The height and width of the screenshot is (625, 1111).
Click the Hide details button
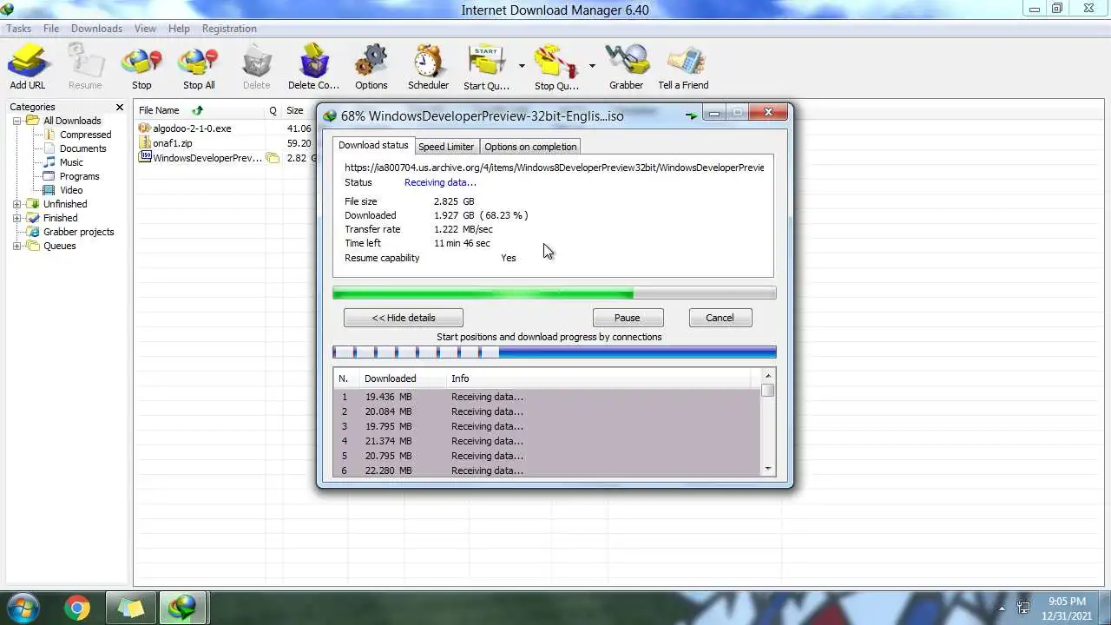pyautogui.click(x=404, y=318)
